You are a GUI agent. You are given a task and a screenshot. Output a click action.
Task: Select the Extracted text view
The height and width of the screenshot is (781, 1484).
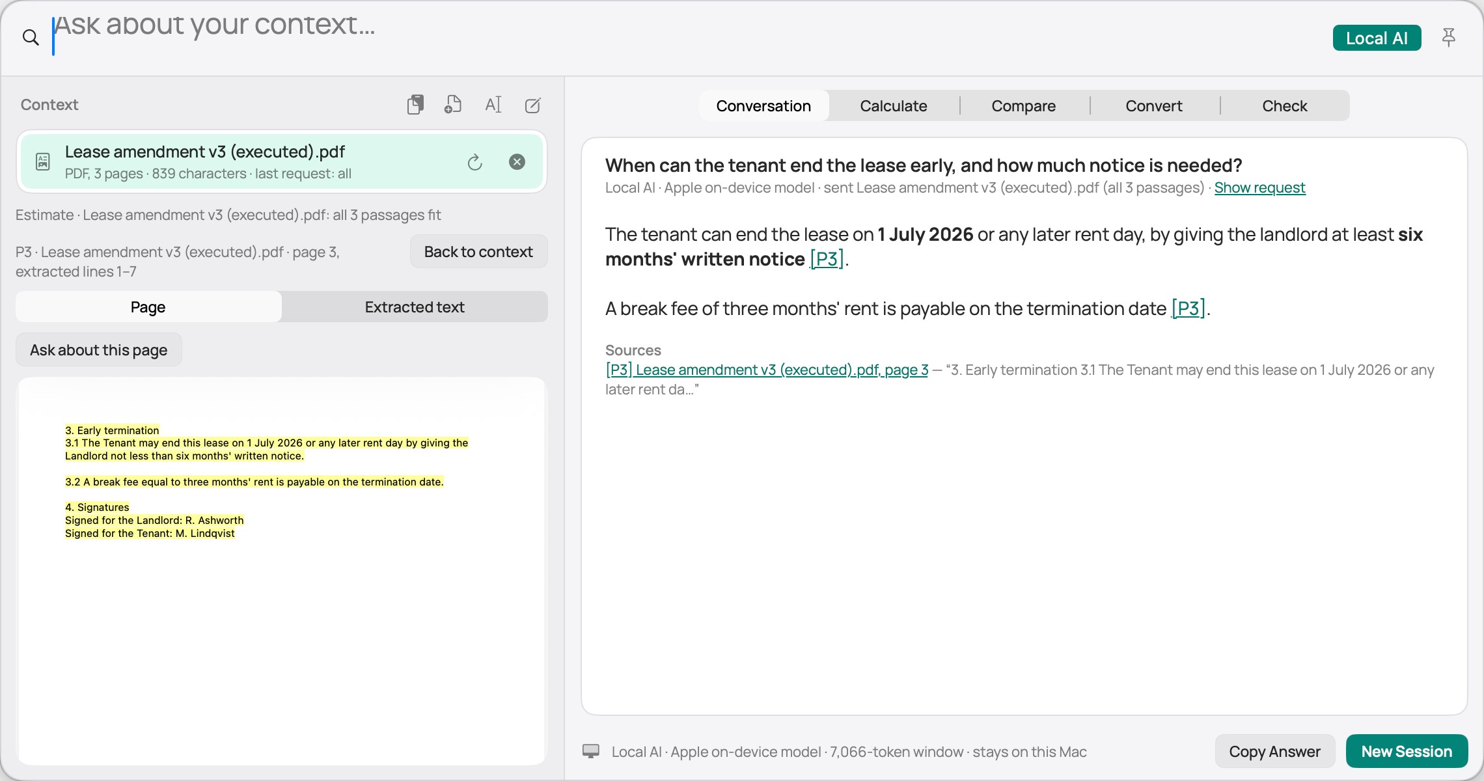click(x=415, y=307)
